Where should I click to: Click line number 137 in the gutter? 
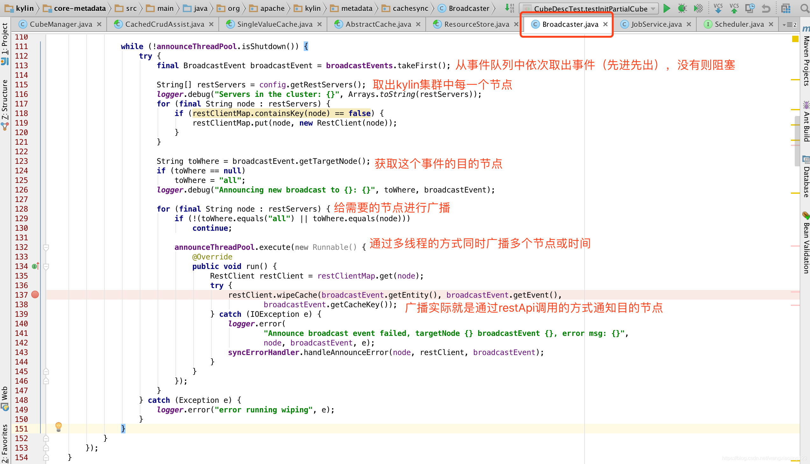pyautogui.click(x=21, y=295)
